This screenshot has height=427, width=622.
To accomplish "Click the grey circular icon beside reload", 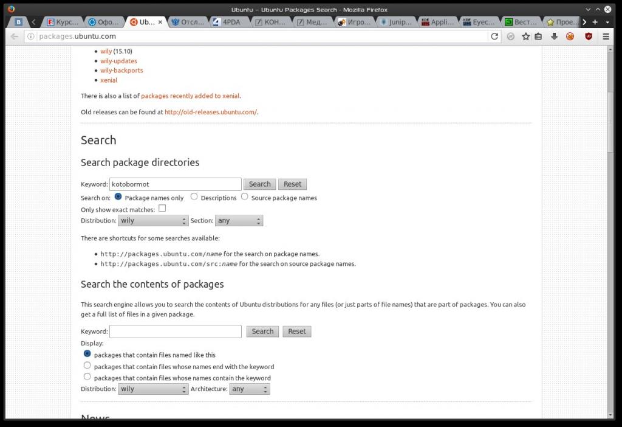I will [511, 36].
